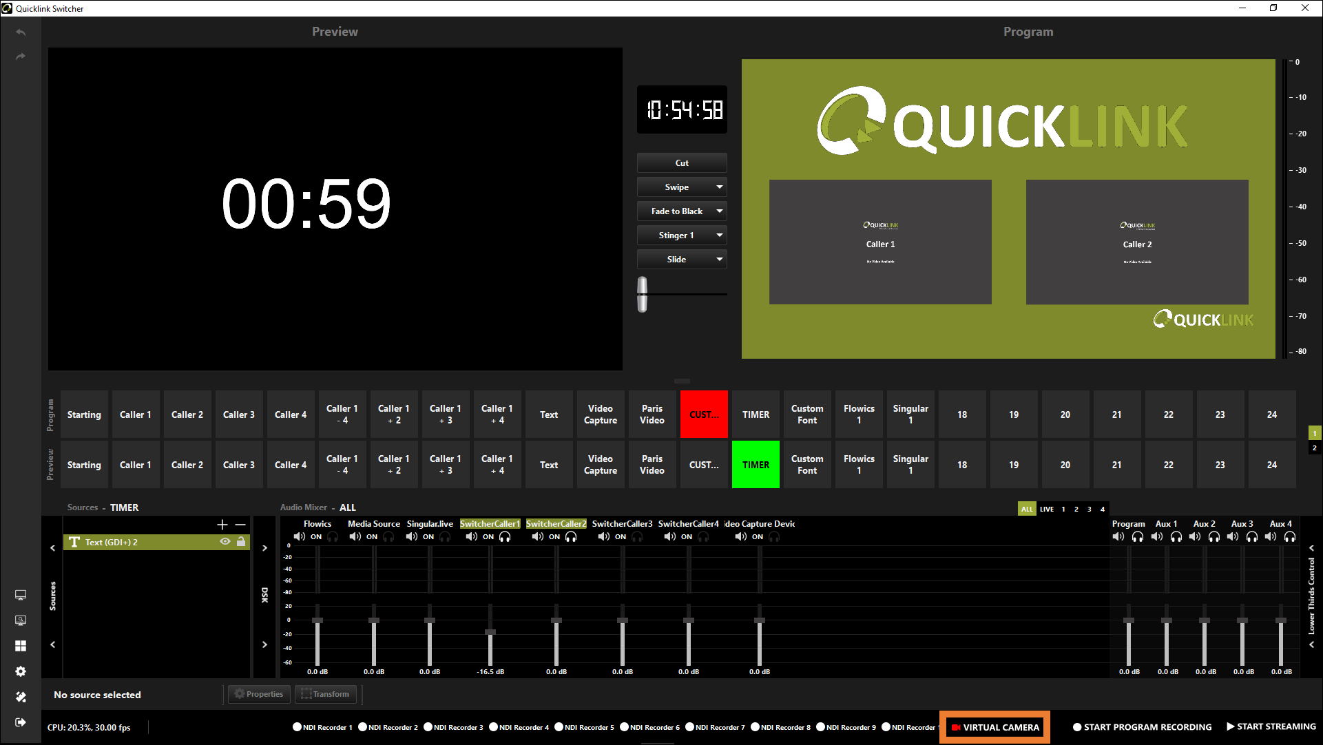The height and width of the screenshot is (745, 1323).
Task: Toggle the lock on Text (GDI+) 2
Action: (241, 542)
